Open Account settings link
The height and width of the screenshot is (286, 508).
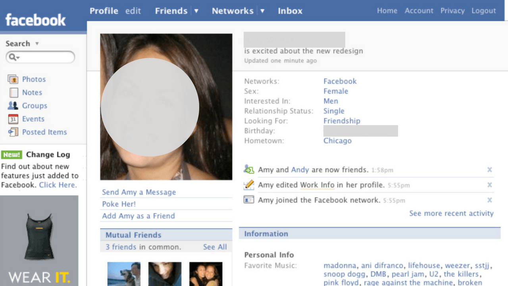(419, 11)
